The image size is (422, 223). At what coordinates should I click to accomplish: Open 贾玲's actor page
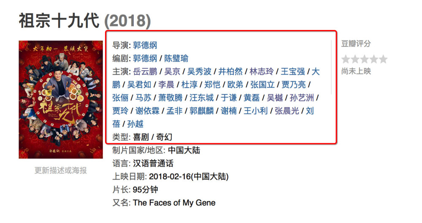[120, 111]
